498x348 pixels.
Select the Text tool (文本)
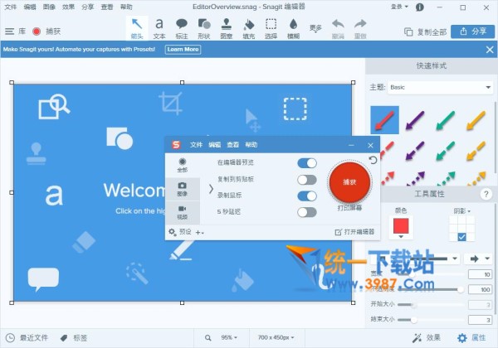tap(159, 28)
